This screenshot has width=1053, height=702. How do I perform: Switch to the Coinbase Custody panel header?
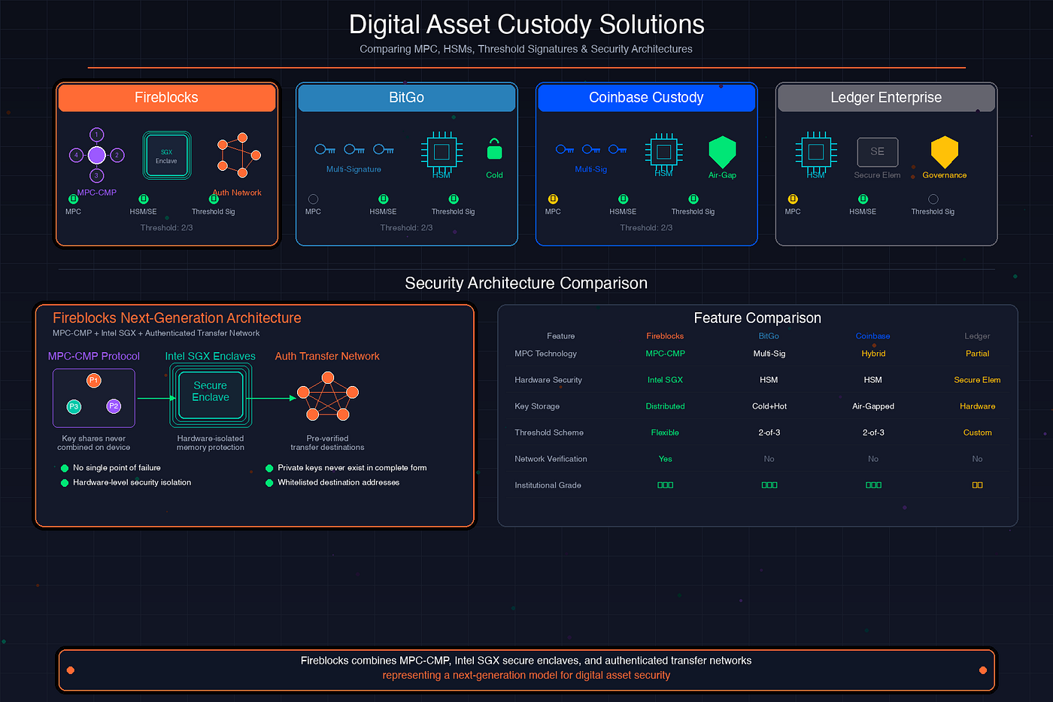645,97
